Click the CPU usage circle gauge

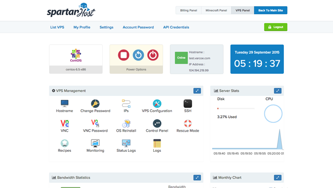273,114
